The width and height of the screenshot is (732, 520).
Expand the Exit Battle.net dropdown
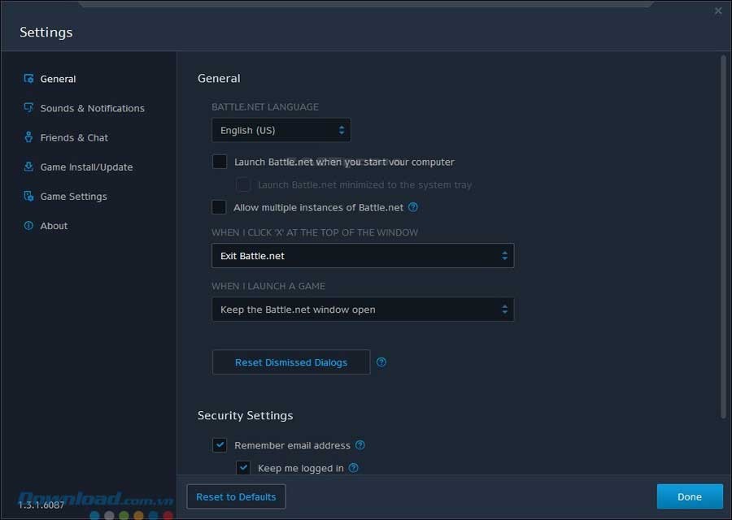pyautogui.click(x=362, y=256)
